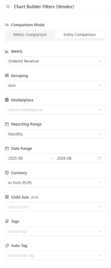Screen dimensions: 111x268
Task: Click the Reporting Range label text
Action: coord(26,124)
